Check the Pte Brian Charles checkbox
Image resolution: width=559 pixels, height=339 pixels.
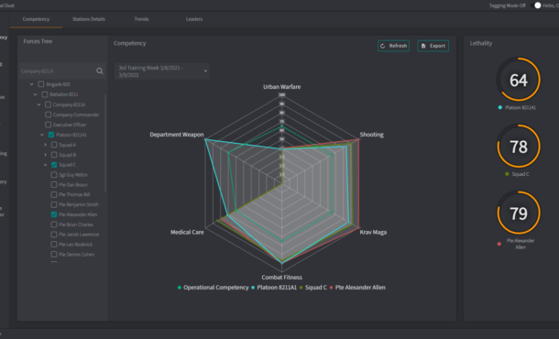point(54,224)
